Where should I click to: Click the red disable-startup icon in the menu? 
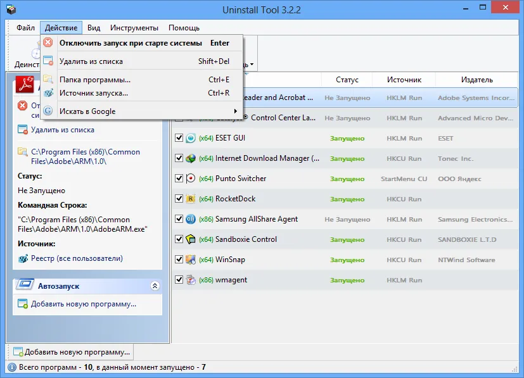click(48, 42)
